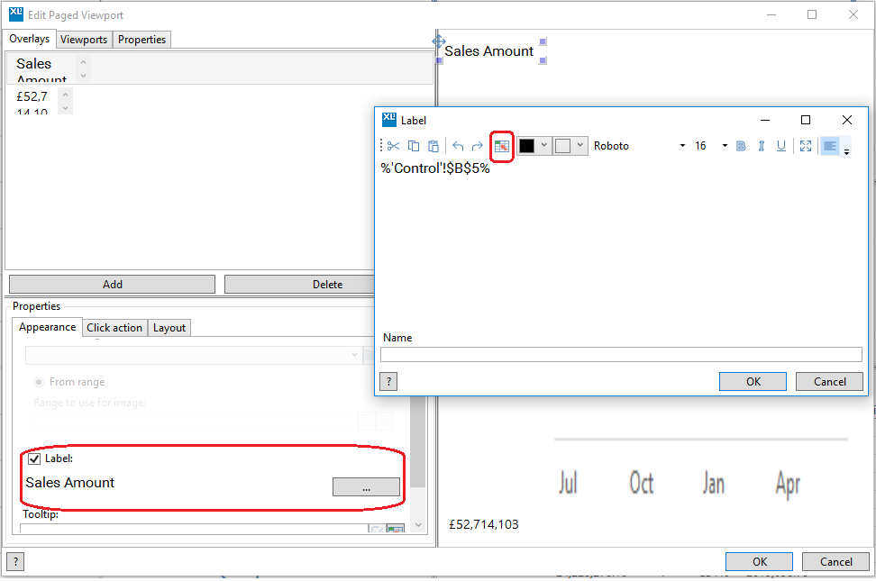Toggle underline text formatting
This screenshot has width=876, height=581.
pos(780,146)
